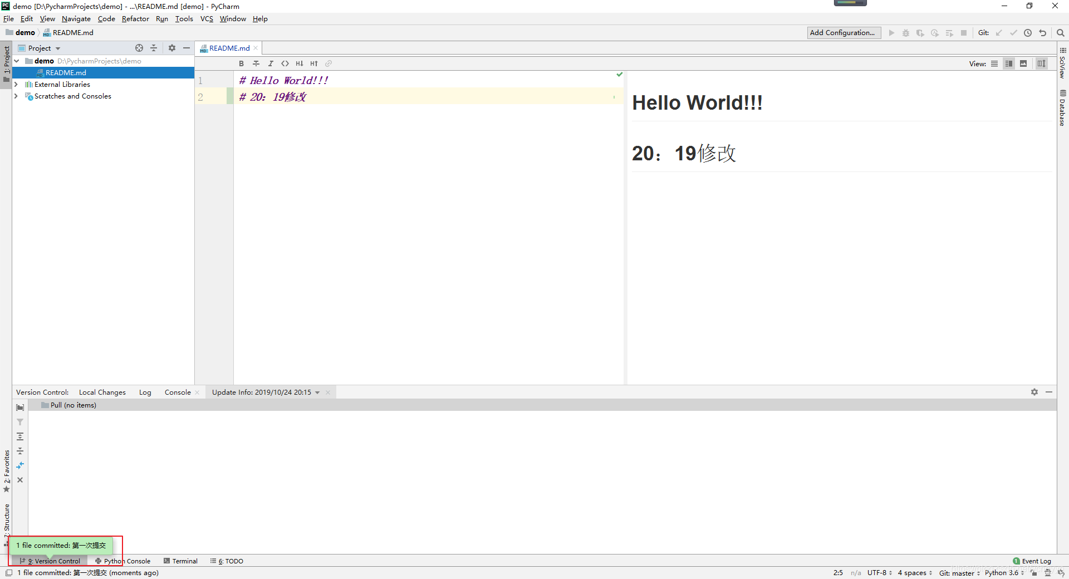Click filter funnel icon in update panel

point(20,422)
